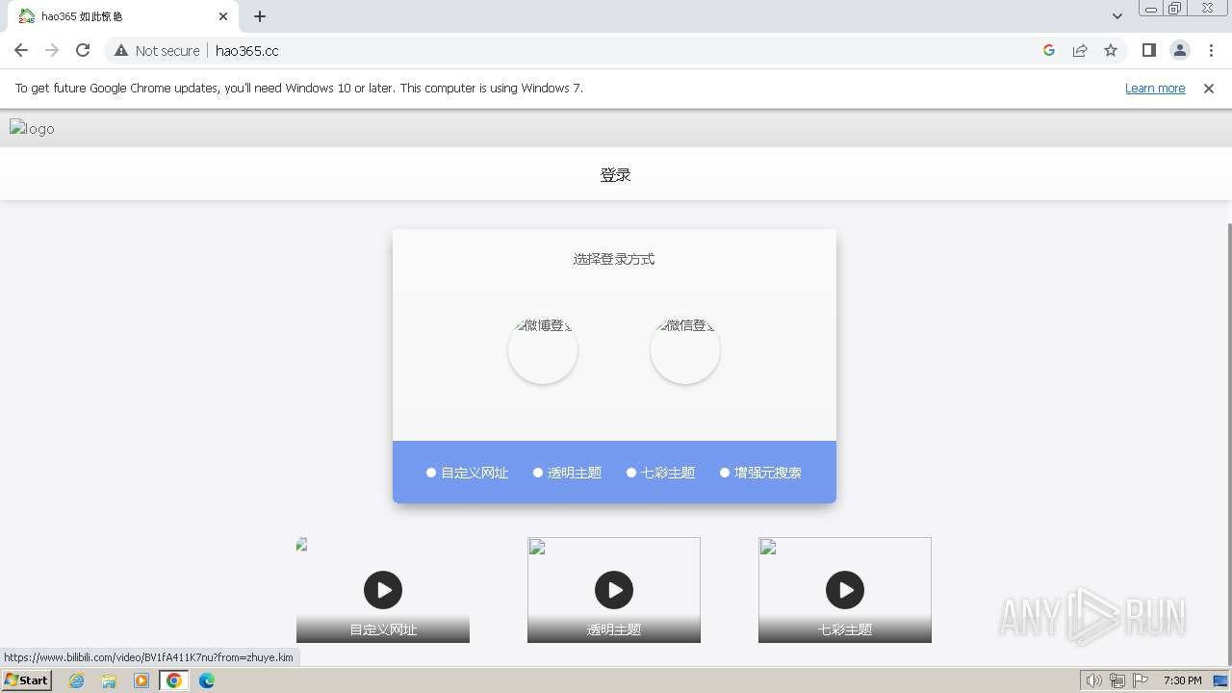1232x693 pixels.
Task: Click the 选择登录方式 heading
Action: pos(614,259)
